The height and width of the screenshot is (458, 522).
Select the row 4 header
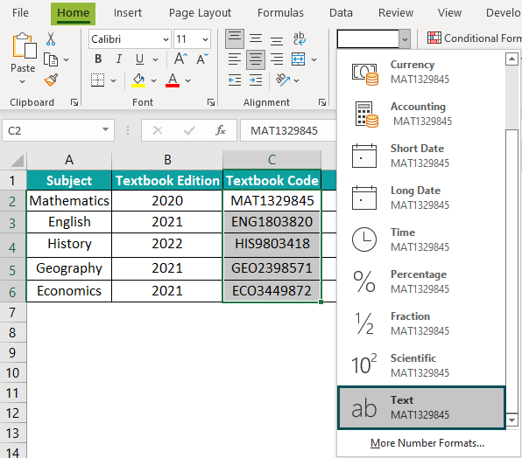coord(12,246)
